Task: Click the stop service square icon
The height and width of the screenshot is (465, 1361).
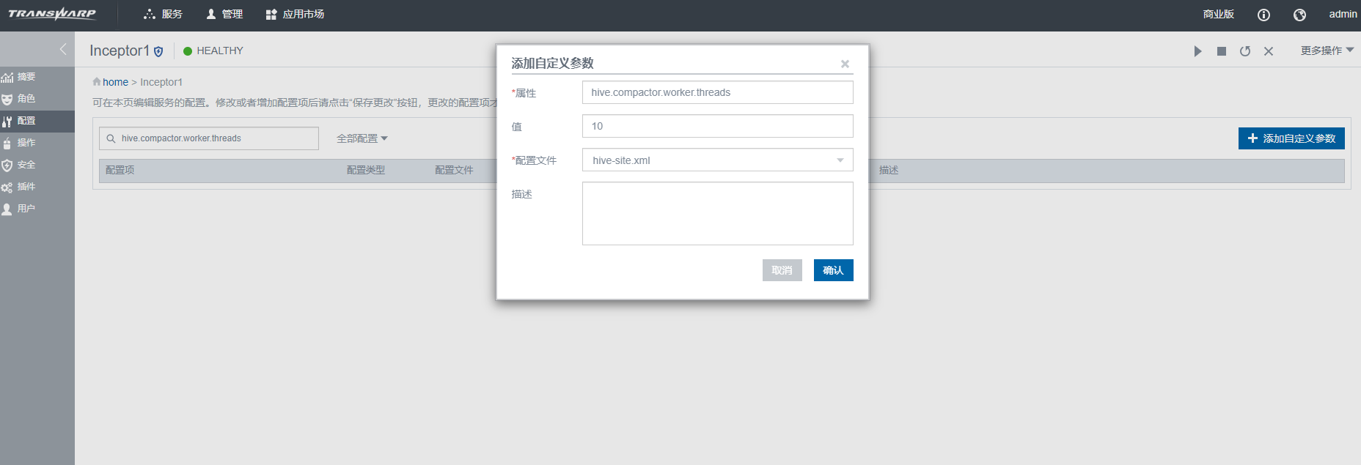Action: (1221, 51)
